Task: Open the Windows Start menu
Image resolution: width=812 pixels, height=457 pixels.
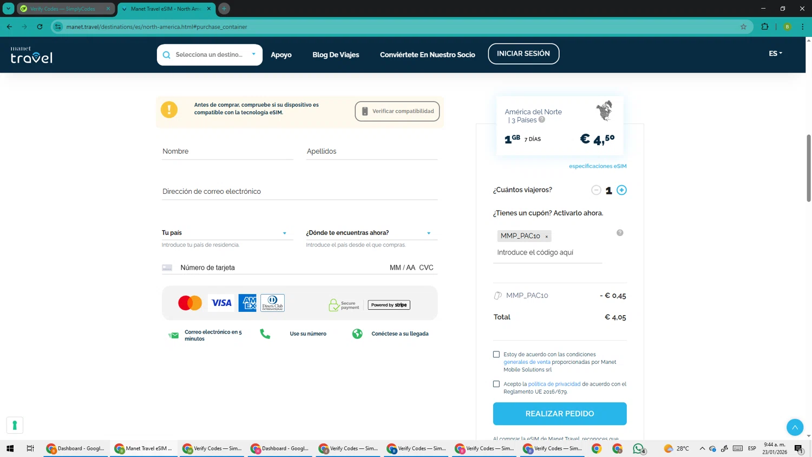Action: [10, 448]
